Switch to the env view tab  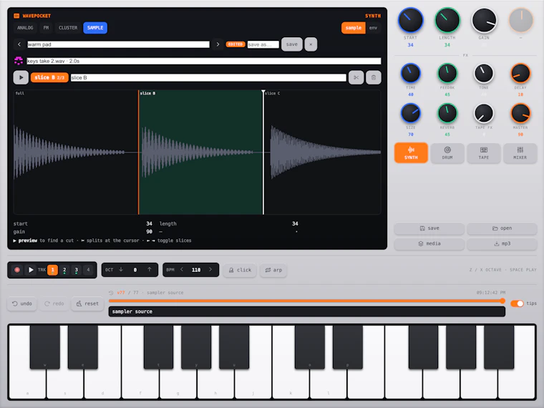coord(374,28)
